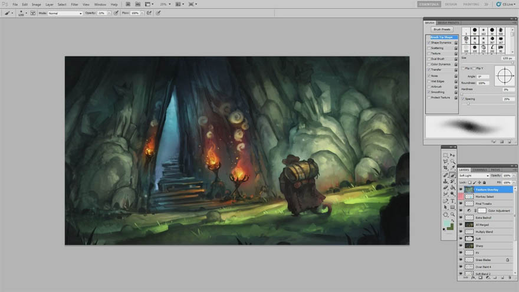Open the Image menu

(x=37, y=5)
